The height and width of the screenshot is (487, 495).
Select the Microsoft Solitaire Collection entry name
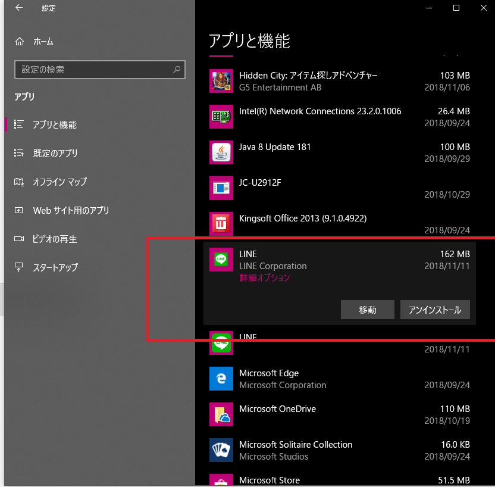[296, 444]
